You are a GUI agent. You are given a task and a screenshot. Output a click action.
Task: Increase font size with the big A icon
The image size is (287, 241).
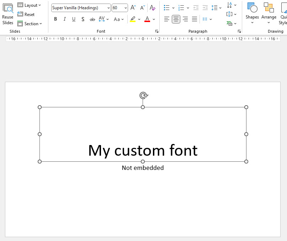tap(133, 8)
